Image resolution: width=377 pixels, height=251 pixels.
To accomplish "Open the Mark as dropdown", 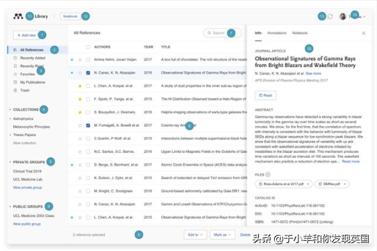I will click(x=222, y=235).
